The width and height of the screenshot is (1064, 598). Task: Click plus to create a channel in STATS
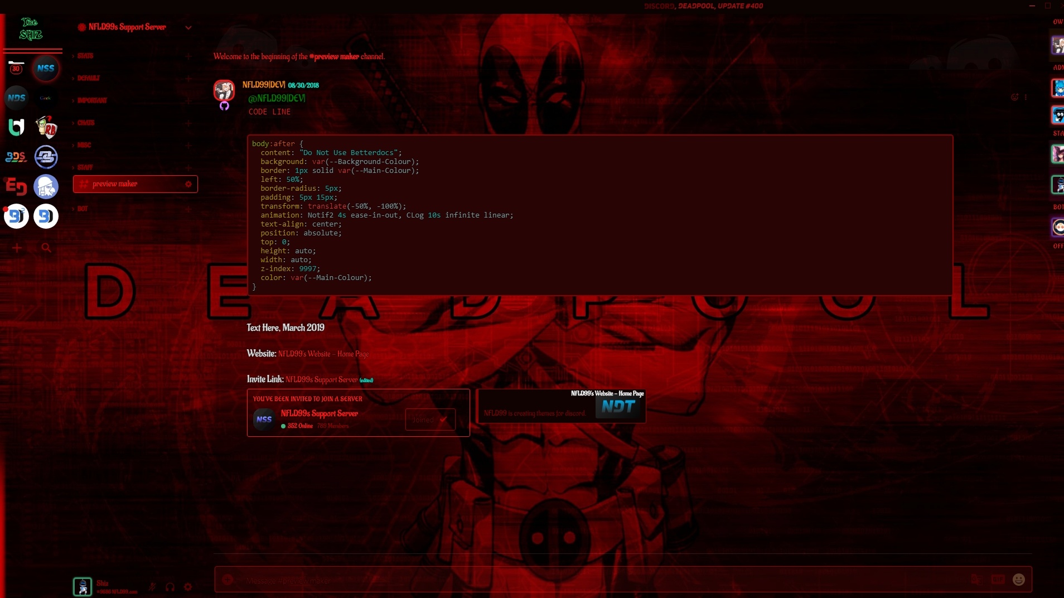click(188, 56)
